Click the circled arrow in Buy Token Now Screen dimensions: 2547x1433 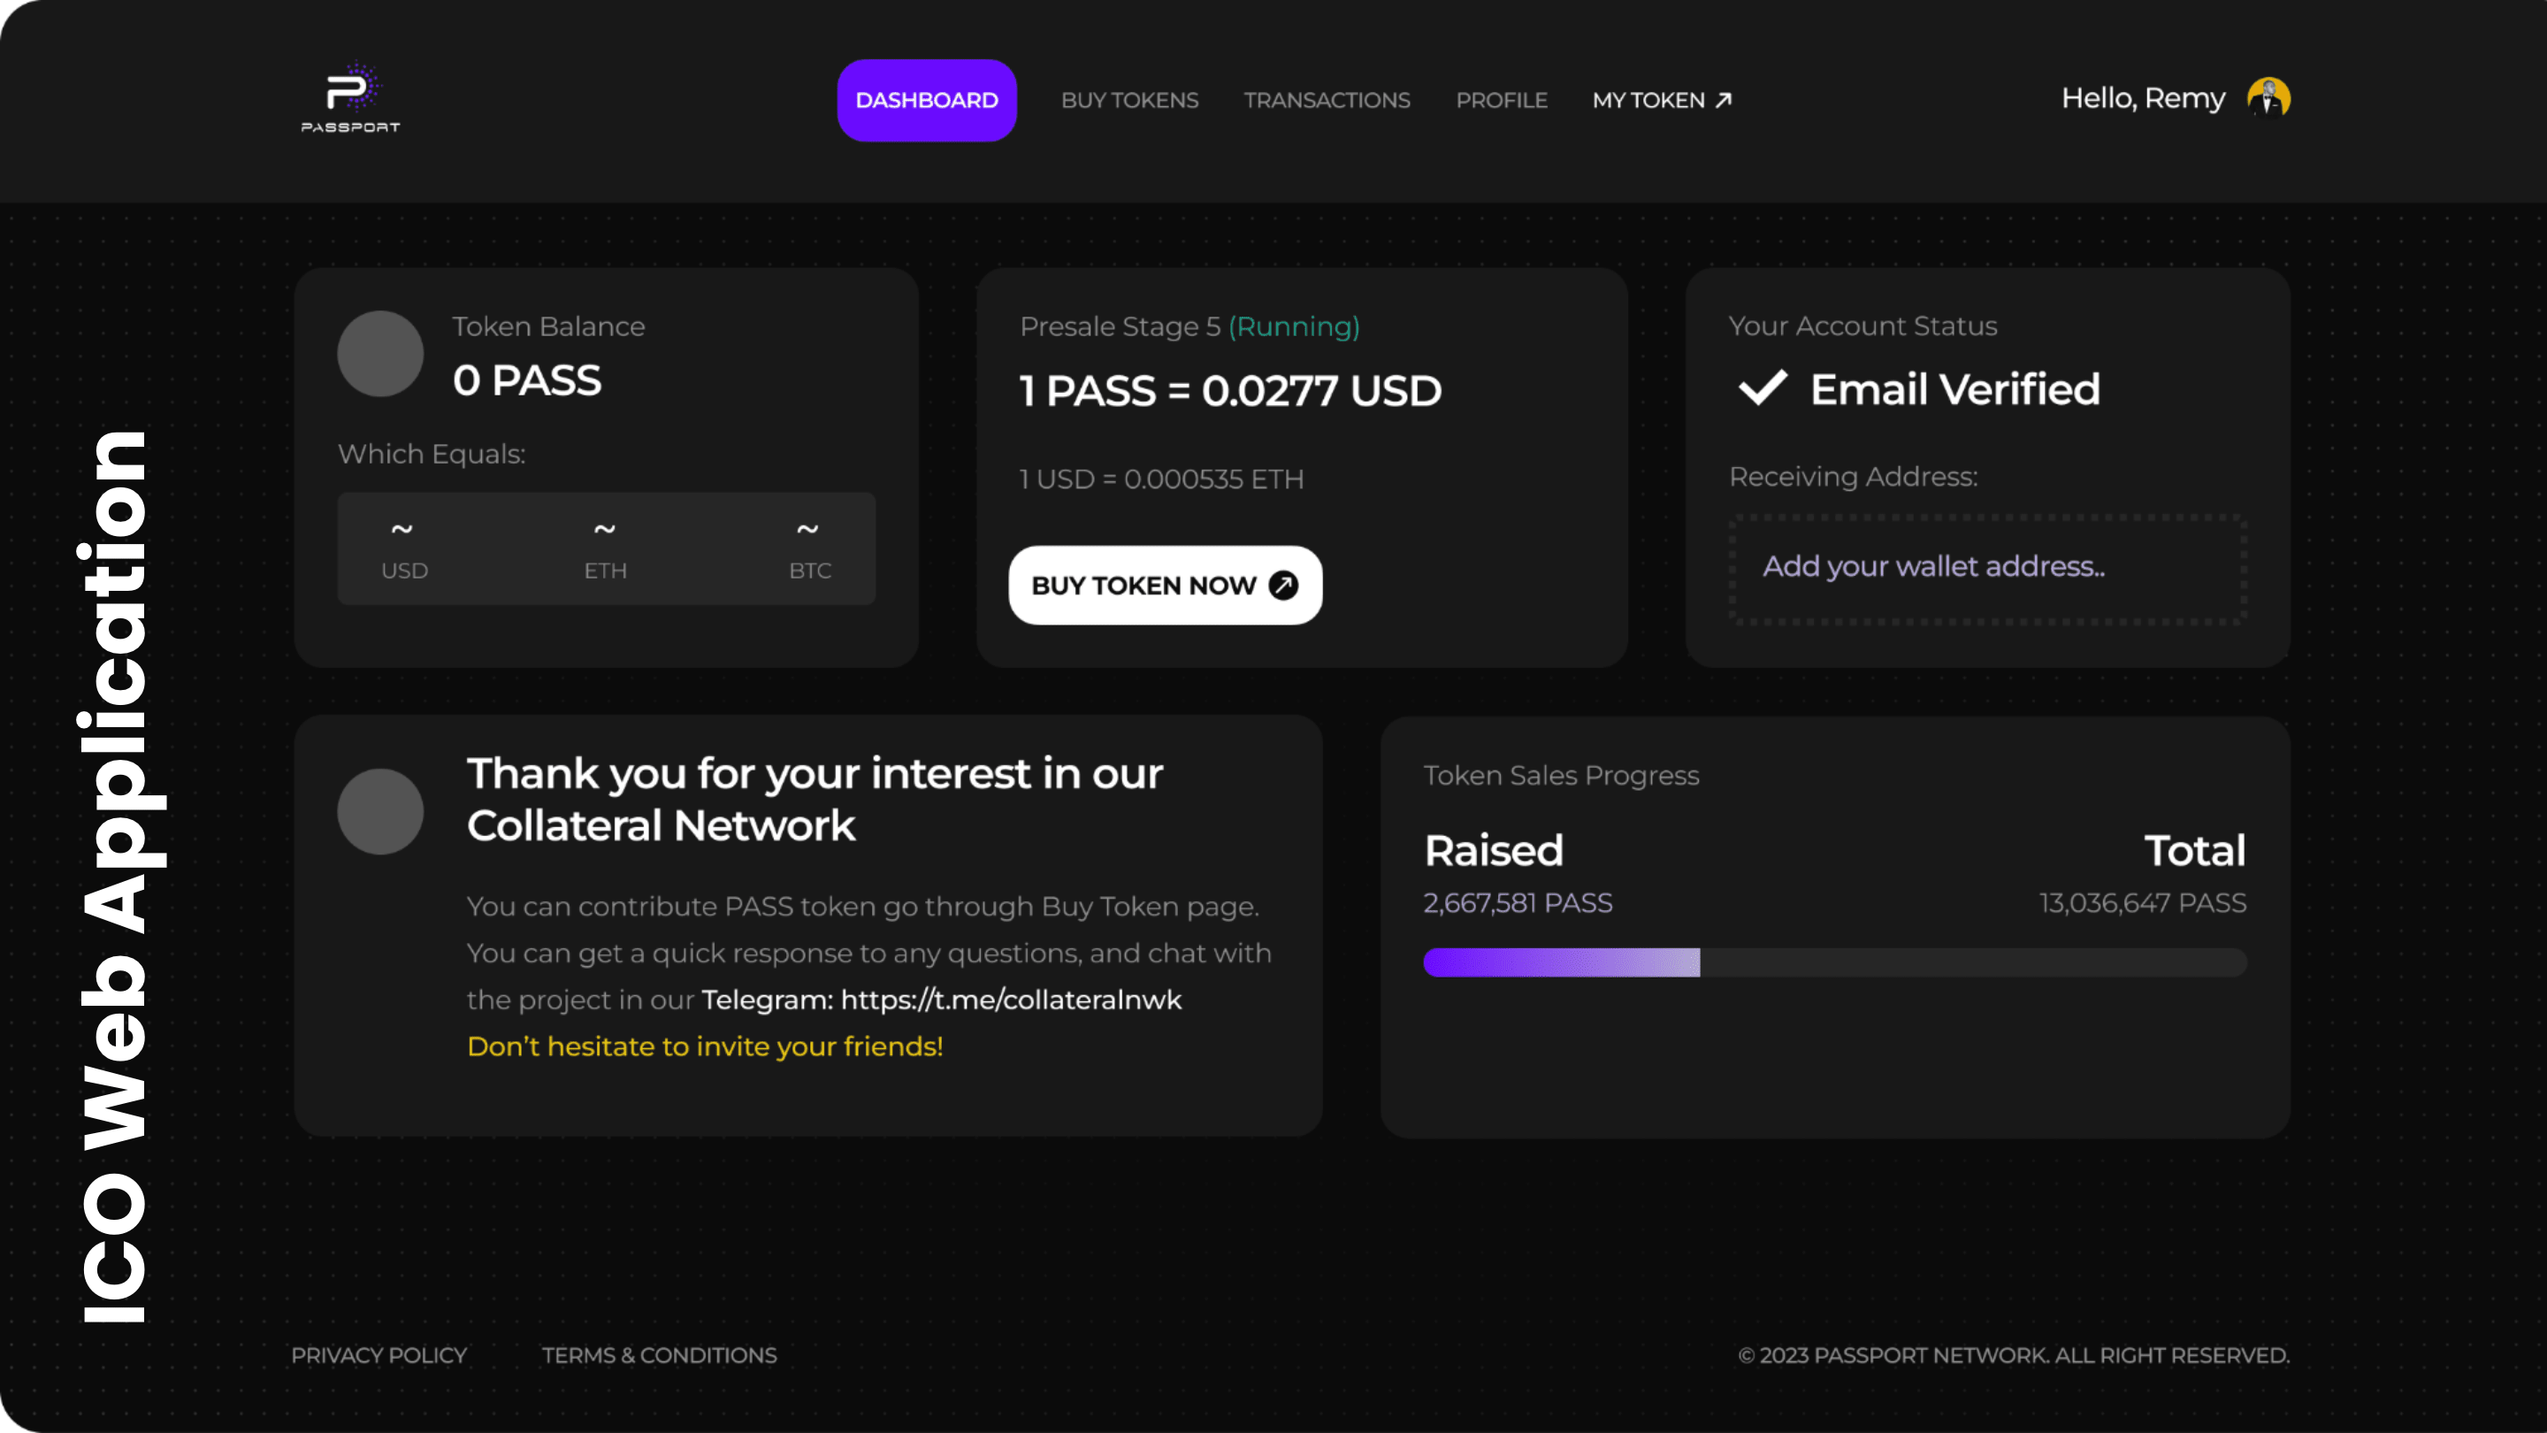coord(1283,586)
